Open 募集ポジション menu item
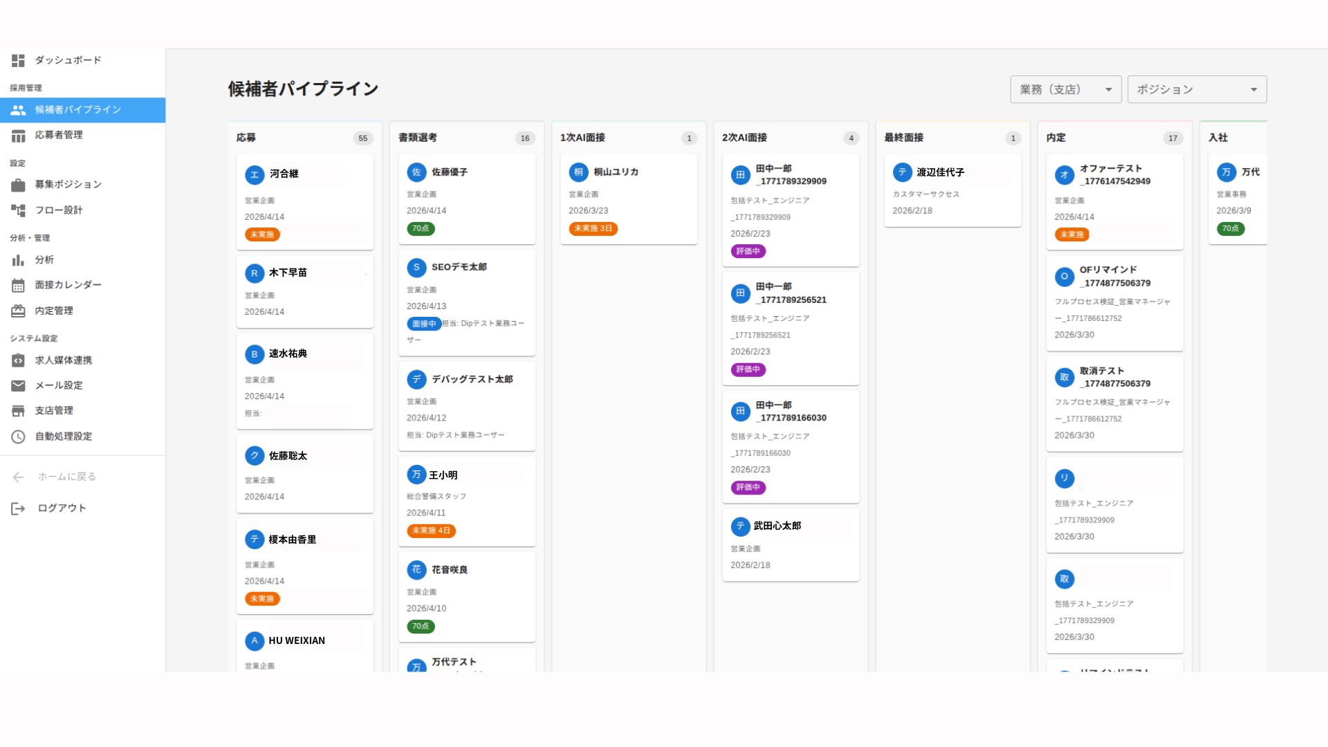This screenshot has height=747, width=1328. point(83,185)
